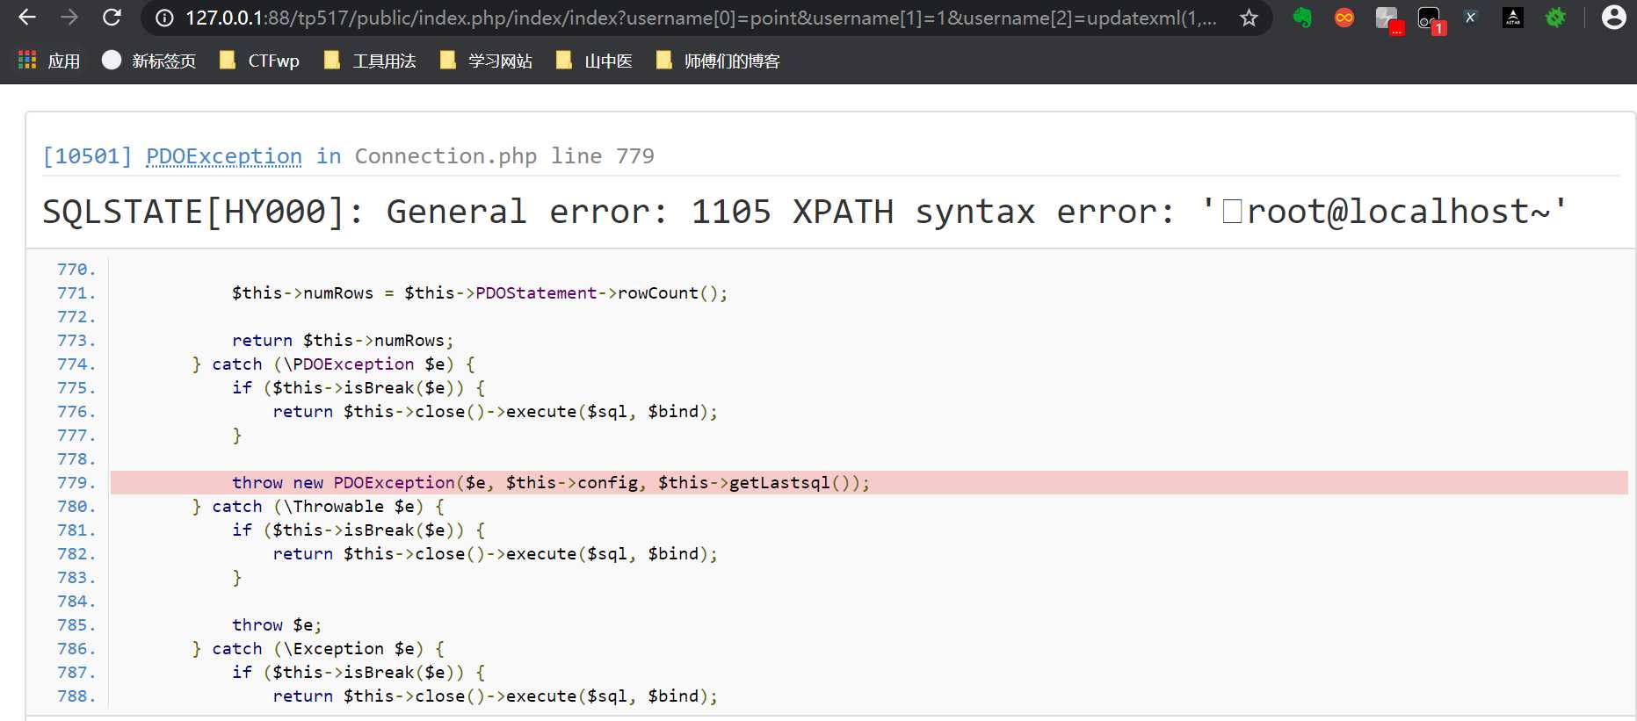The width and height of the screenshot is (1637, 721).
Task: Open the gray extension with red badge
Action: [1388, 19]
